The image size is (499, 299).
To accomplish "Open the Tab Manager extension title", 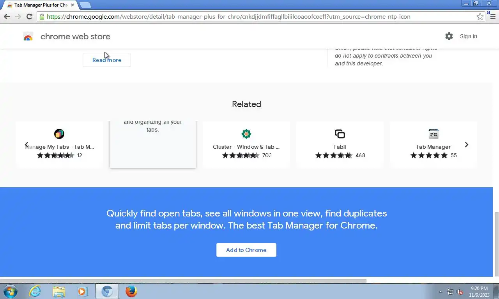I will coord(433,147).
